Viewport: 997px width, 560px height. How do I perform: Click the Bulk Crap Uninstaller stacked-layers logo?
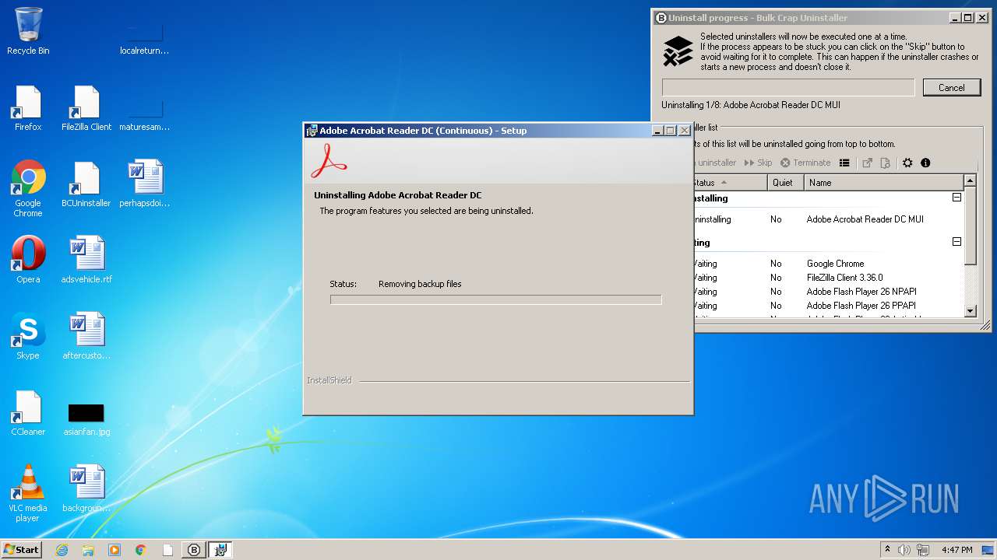(678, 51)
